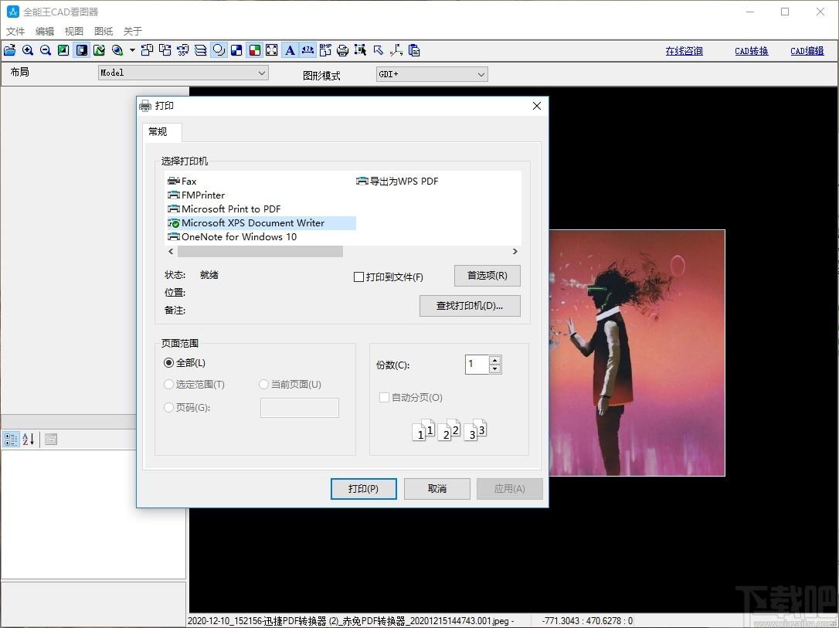
Task: Click the zoom out magnifier icon
Action: click(x=46, y=50)
